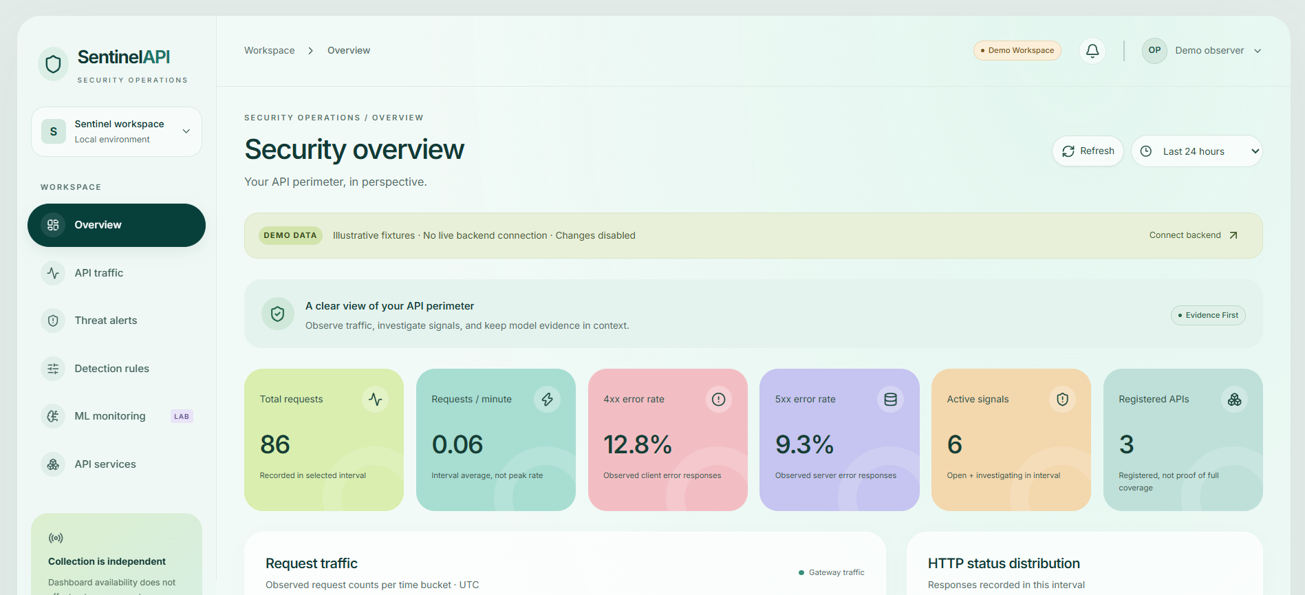
Task: Click the Requests per minute lightning icon
Action: pos(547,399)
